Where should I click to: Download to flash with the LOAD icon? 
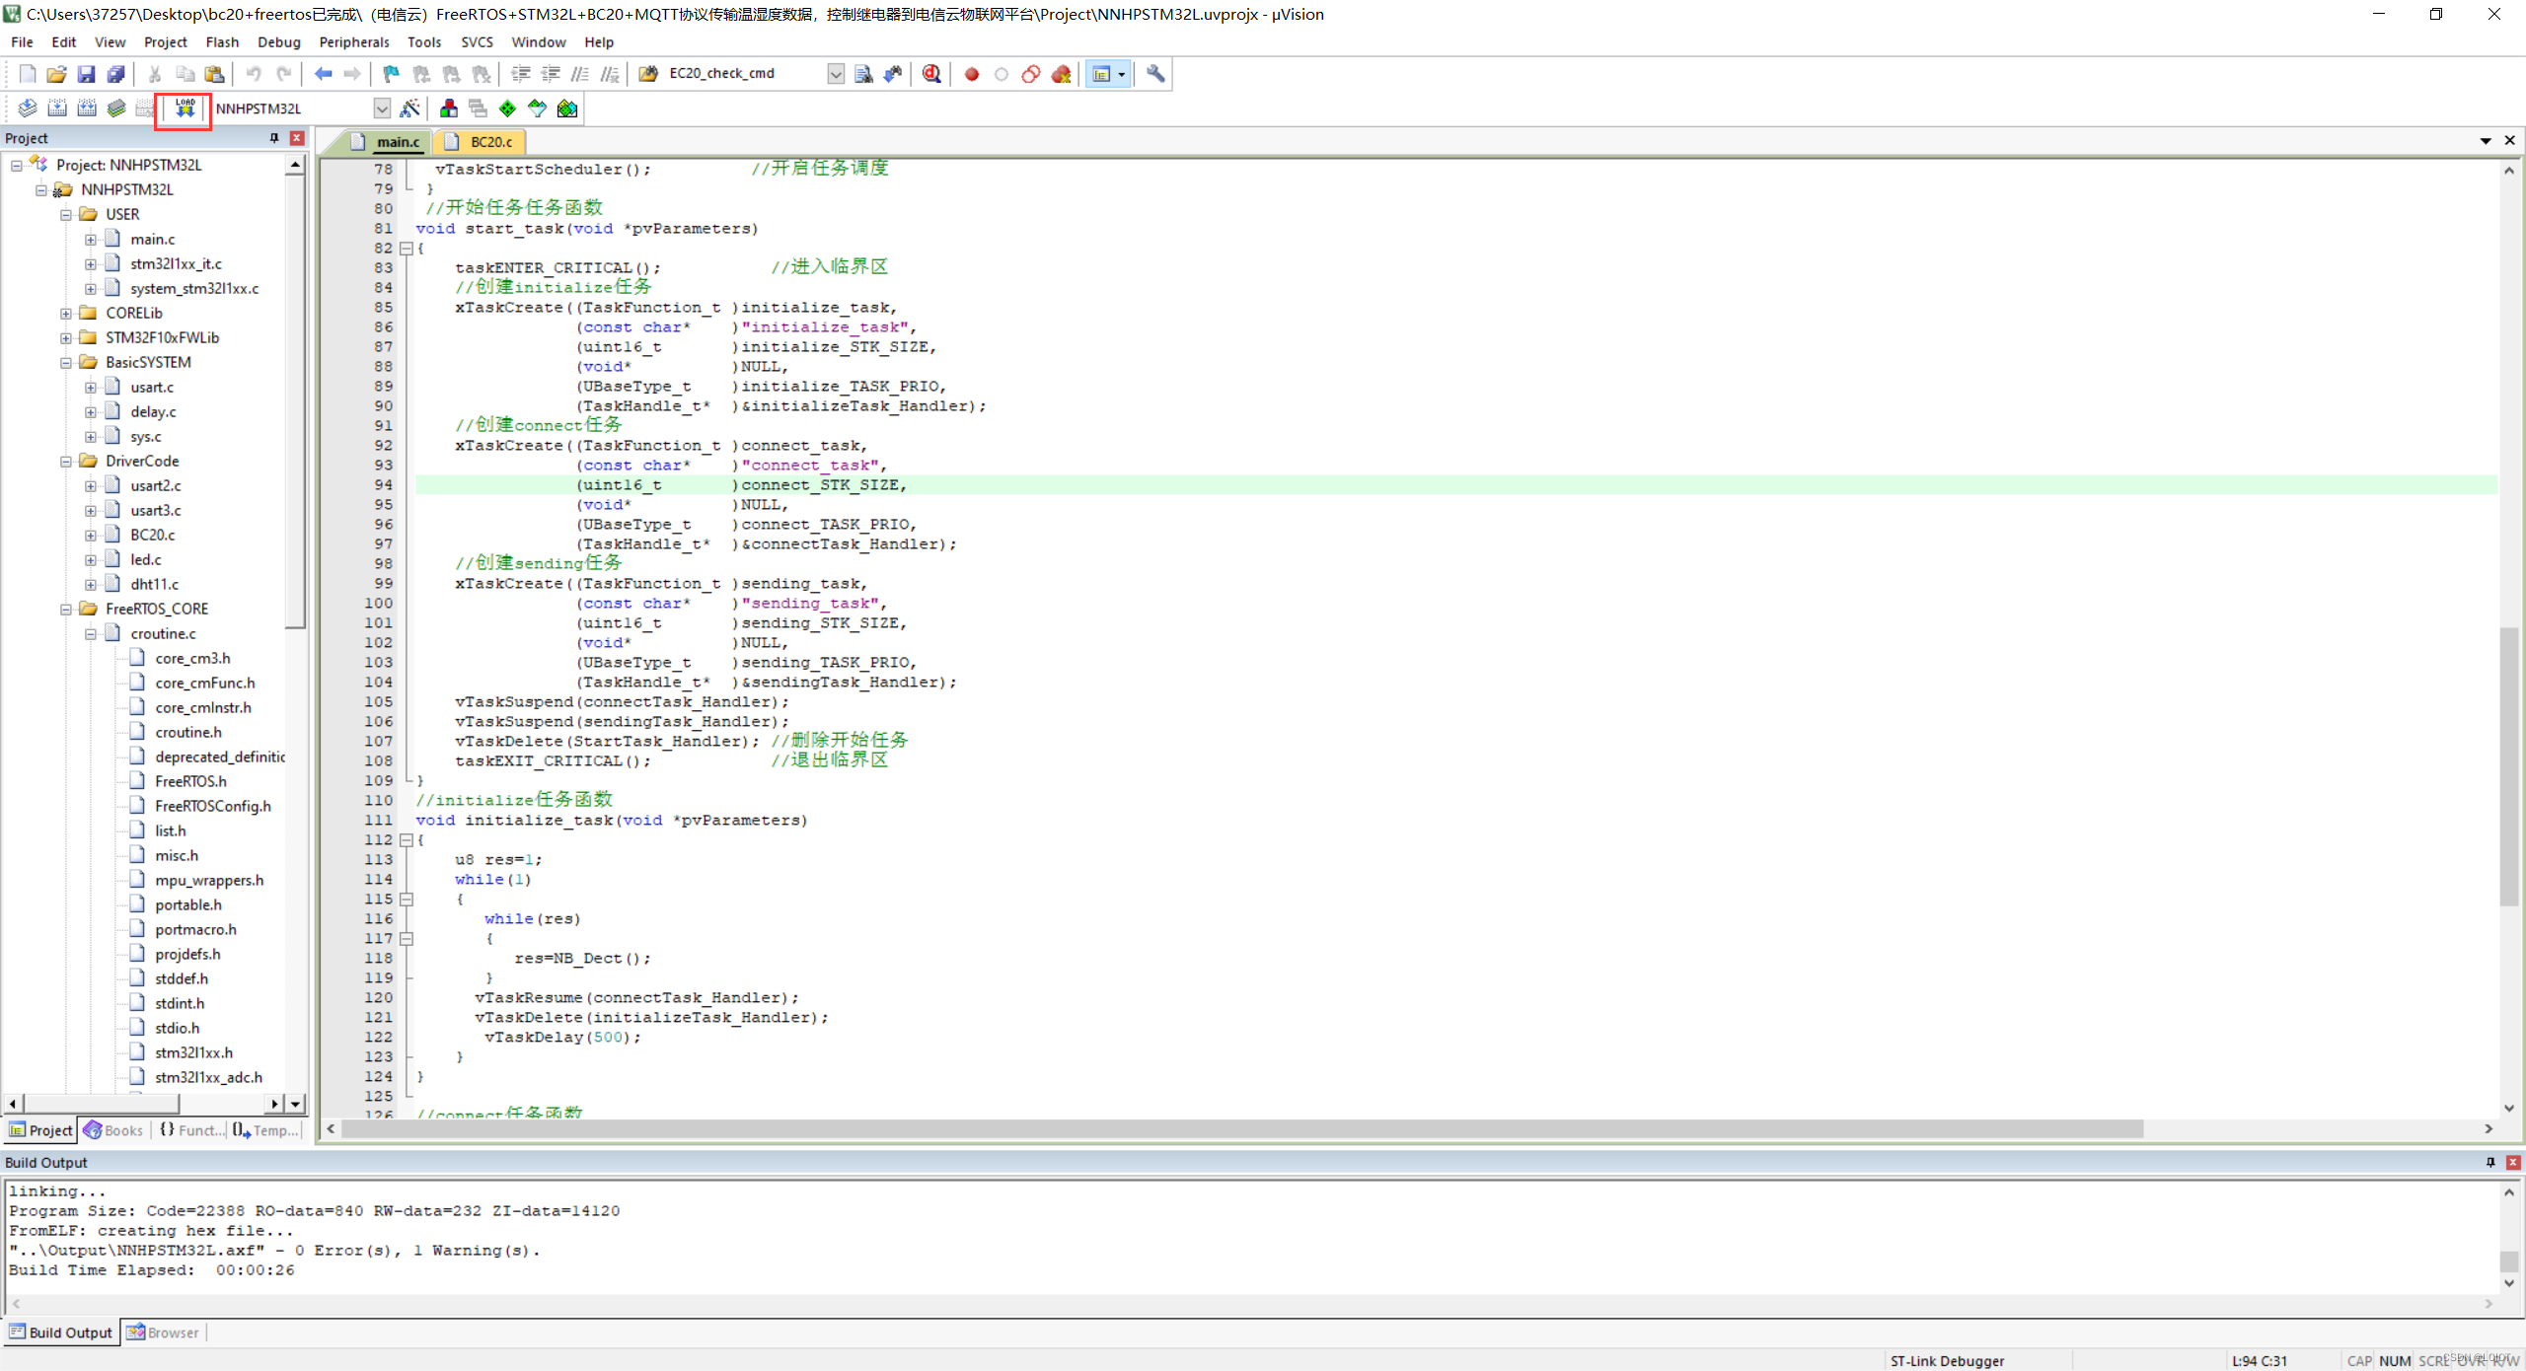185,108
